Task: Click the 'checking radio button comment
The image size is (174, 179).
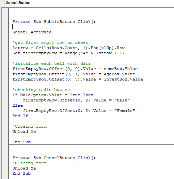Action: 41,90
